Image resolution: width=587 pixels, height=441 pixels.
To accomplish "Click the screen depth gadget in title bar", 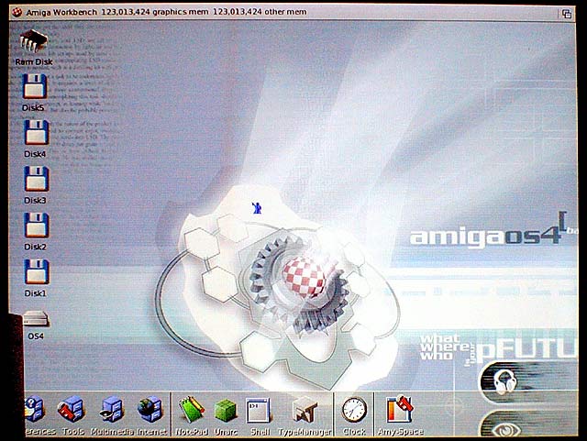I will (x=567, y=14).
